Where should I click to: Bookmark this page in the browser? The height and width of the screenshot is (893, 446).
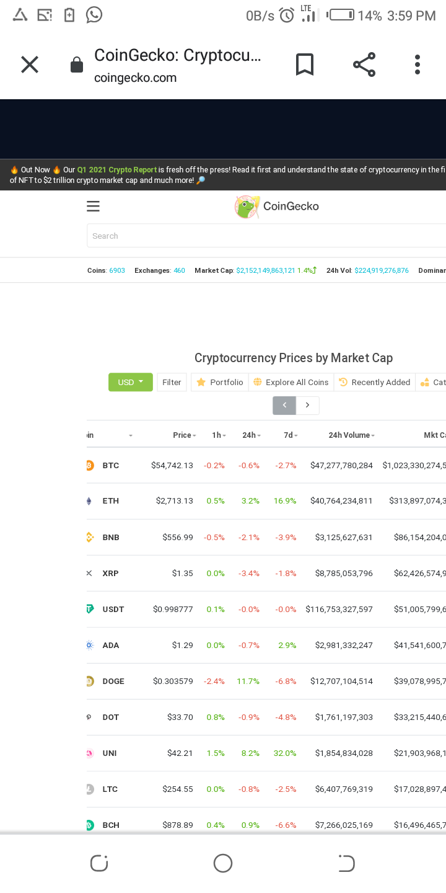point(304,64)
